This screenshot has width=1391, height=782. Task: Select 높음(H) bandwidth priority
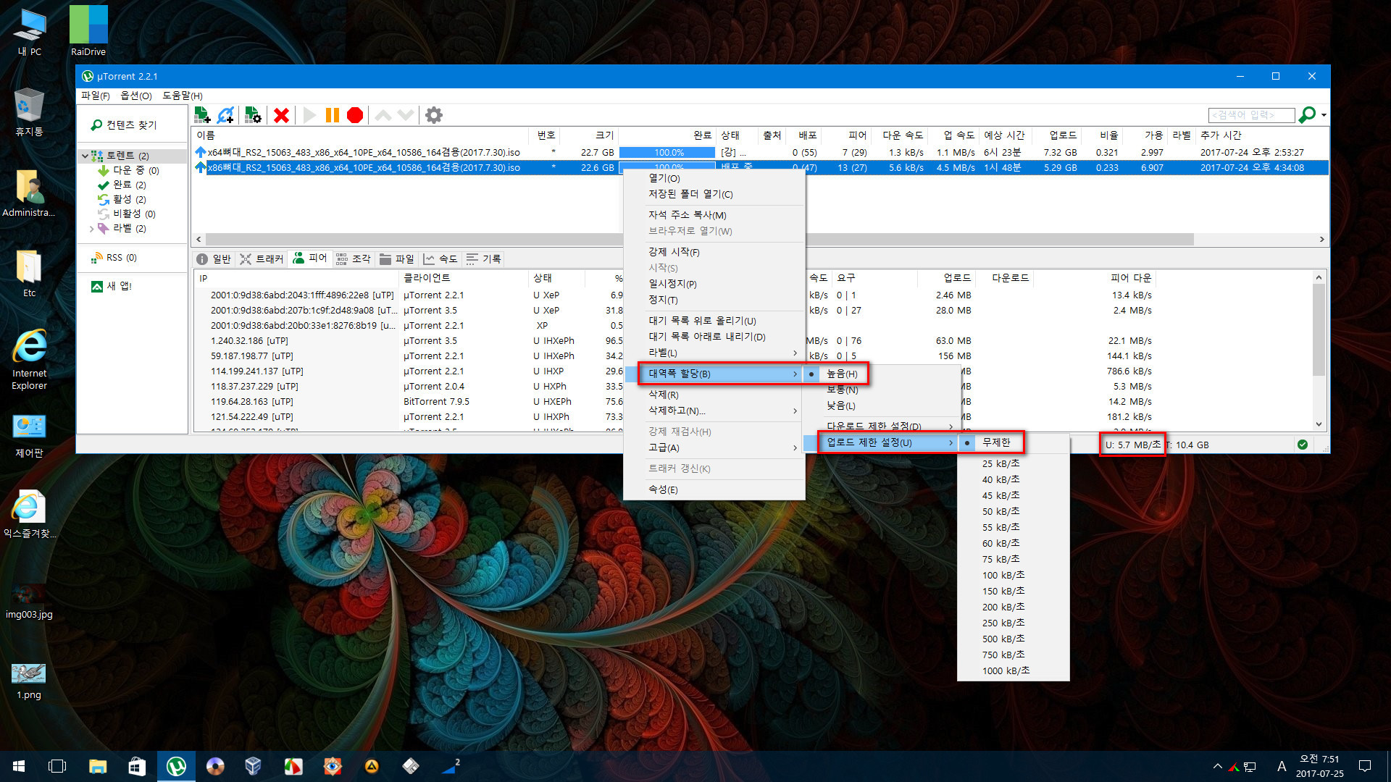(842, 374)
